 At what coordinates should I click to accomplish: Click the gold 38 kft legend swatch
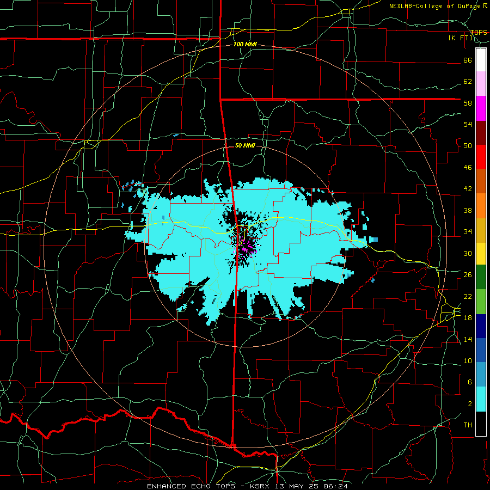pos(481,230)
